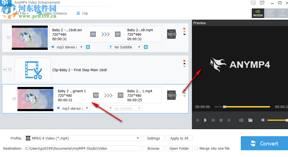Add audio track to Baby 2 avi

pos(88,47)
